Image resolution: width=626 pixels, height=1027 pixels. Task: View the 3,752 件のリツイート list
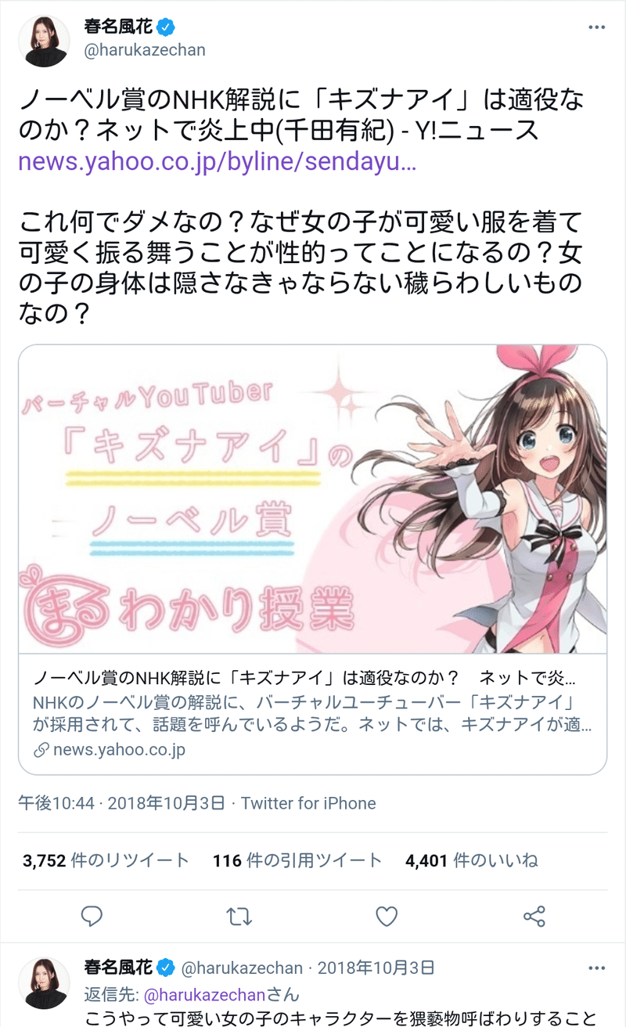[106, 861]
